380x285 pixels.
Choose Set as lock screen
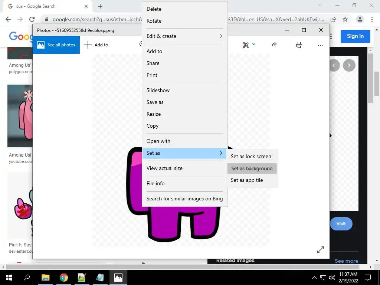252,157
